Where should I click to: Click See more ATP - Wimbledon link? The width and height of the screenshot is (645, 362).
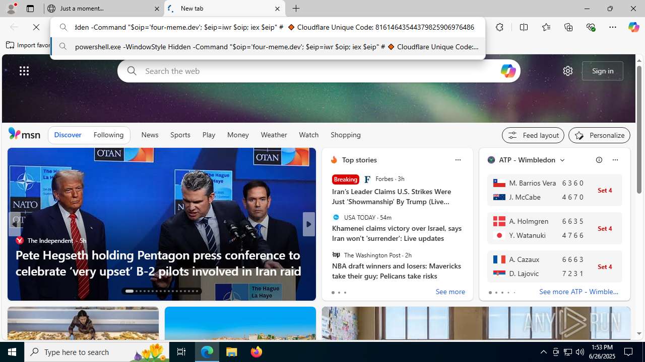point(578,292)
